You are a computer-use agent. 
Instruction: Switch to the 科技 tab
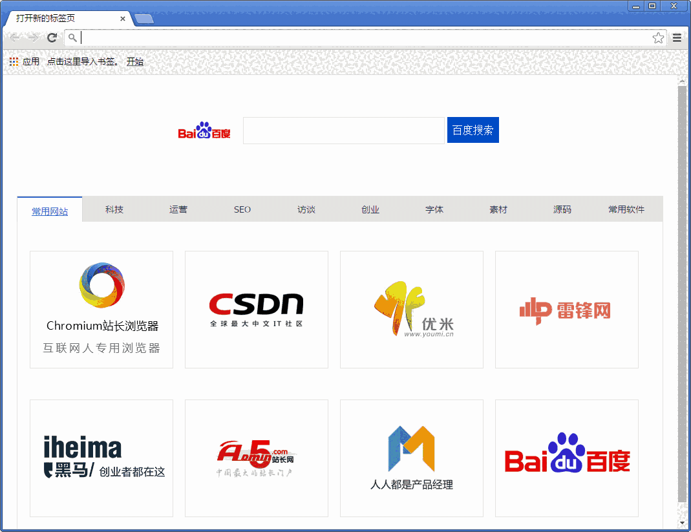[114, 209]
